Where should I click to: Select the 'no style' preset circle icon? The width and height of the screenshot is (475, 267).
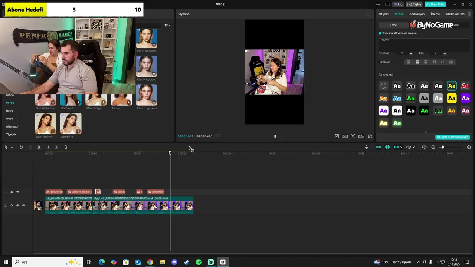pos(383,86)
